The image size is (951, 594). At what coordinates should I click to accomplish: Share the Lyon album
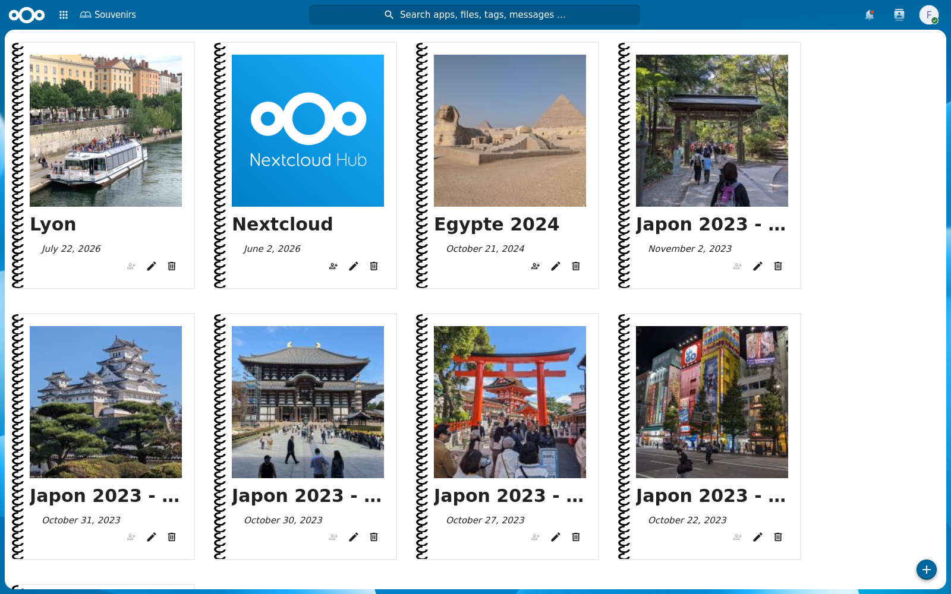(x=131, y=266)
